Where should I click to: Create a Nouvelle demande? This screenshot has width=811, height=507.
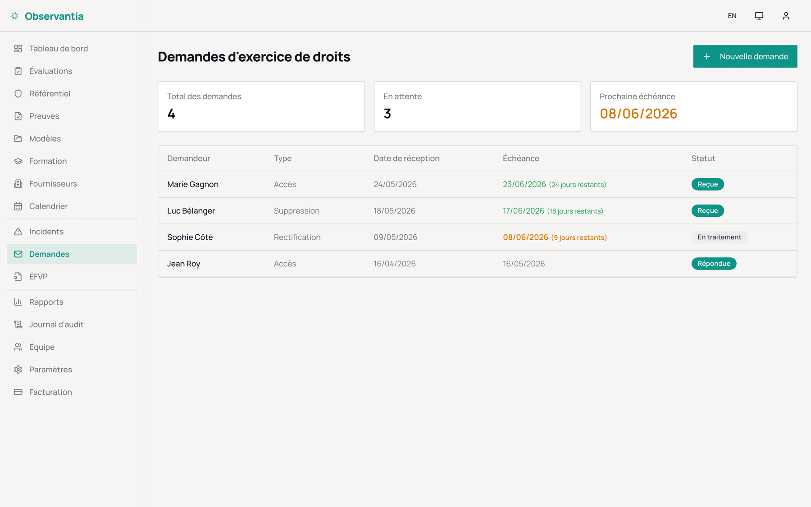745,56
